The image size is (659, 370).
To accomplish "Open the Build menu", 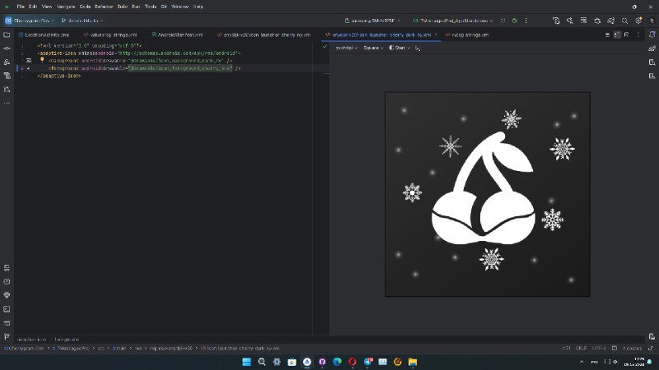I will (x=122, y=7).
